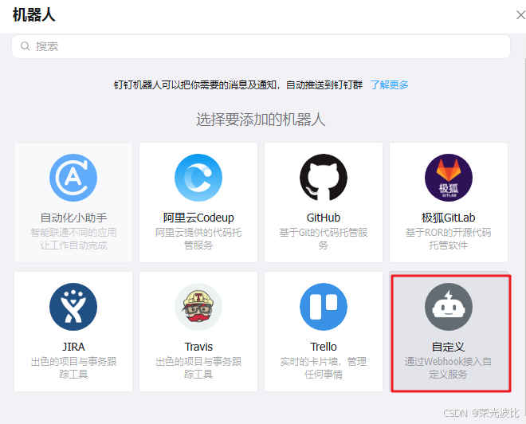The height and width of the screenshot is (424, 526).
Task: Click the 自动化小助手 title text
Action: [x=73, y=218]
